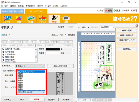Click 均等余白 spacing button
Viewport: 139px width, 102px height.
pyautogui.click(x=31, y=45)
